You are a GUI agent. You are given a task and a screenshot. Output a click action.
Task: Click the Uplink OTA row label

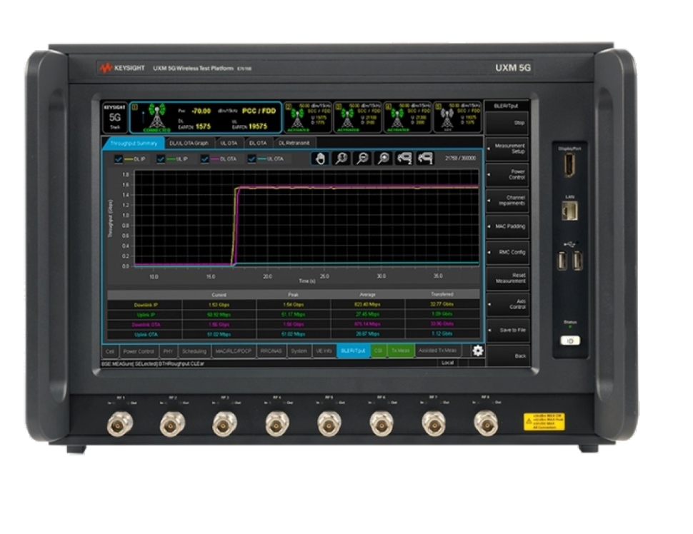[x=146, y=334]
